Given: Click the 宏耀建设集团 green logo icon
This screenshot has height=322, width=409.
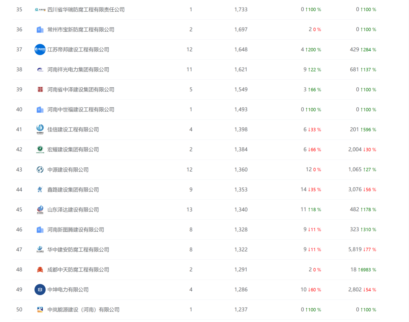Looking at the screenshot, I should (40, 149).
